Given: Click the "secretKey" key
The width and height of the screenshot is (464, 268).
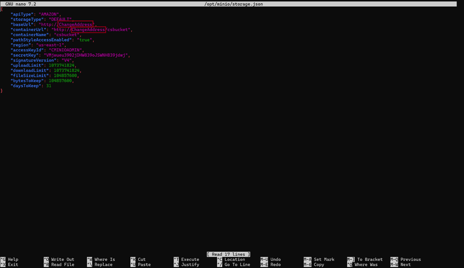Looking at the screenshot, I should point(25,55).
